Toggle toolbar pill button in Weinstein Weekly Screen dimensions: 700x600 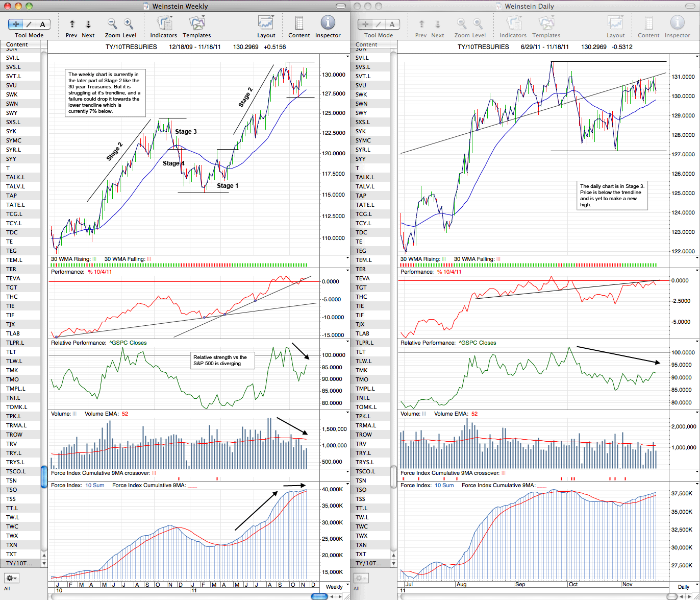point(341,6)
